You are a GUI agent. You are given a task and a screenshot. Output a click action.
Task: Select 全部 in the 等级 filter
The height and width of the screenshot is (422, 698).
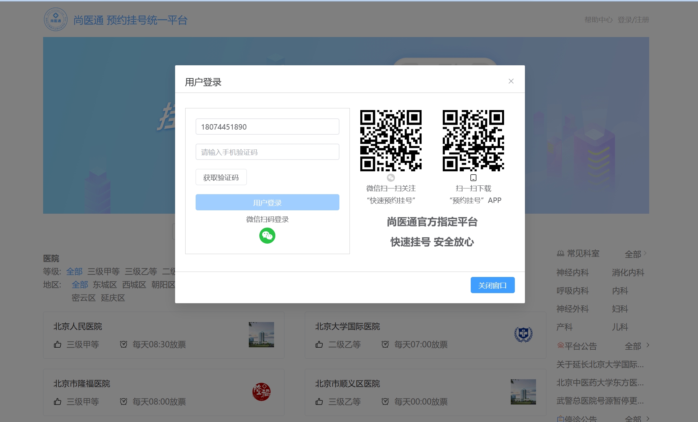coord(74,271)
